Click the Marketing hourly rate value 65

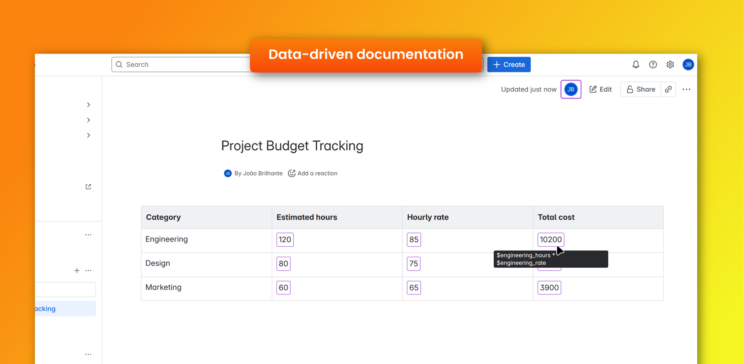tap(414, 288)
